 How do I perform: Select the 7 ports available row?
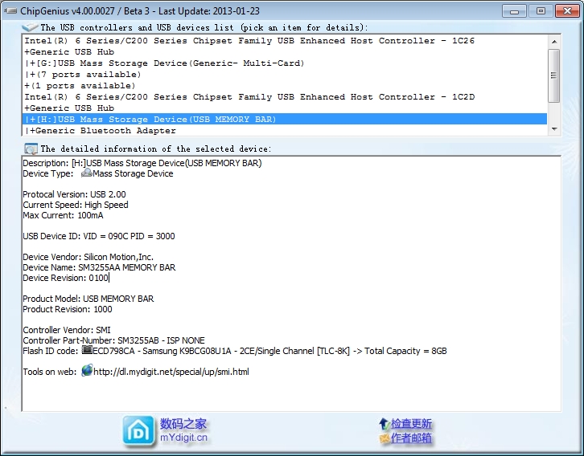click(285, 75)
